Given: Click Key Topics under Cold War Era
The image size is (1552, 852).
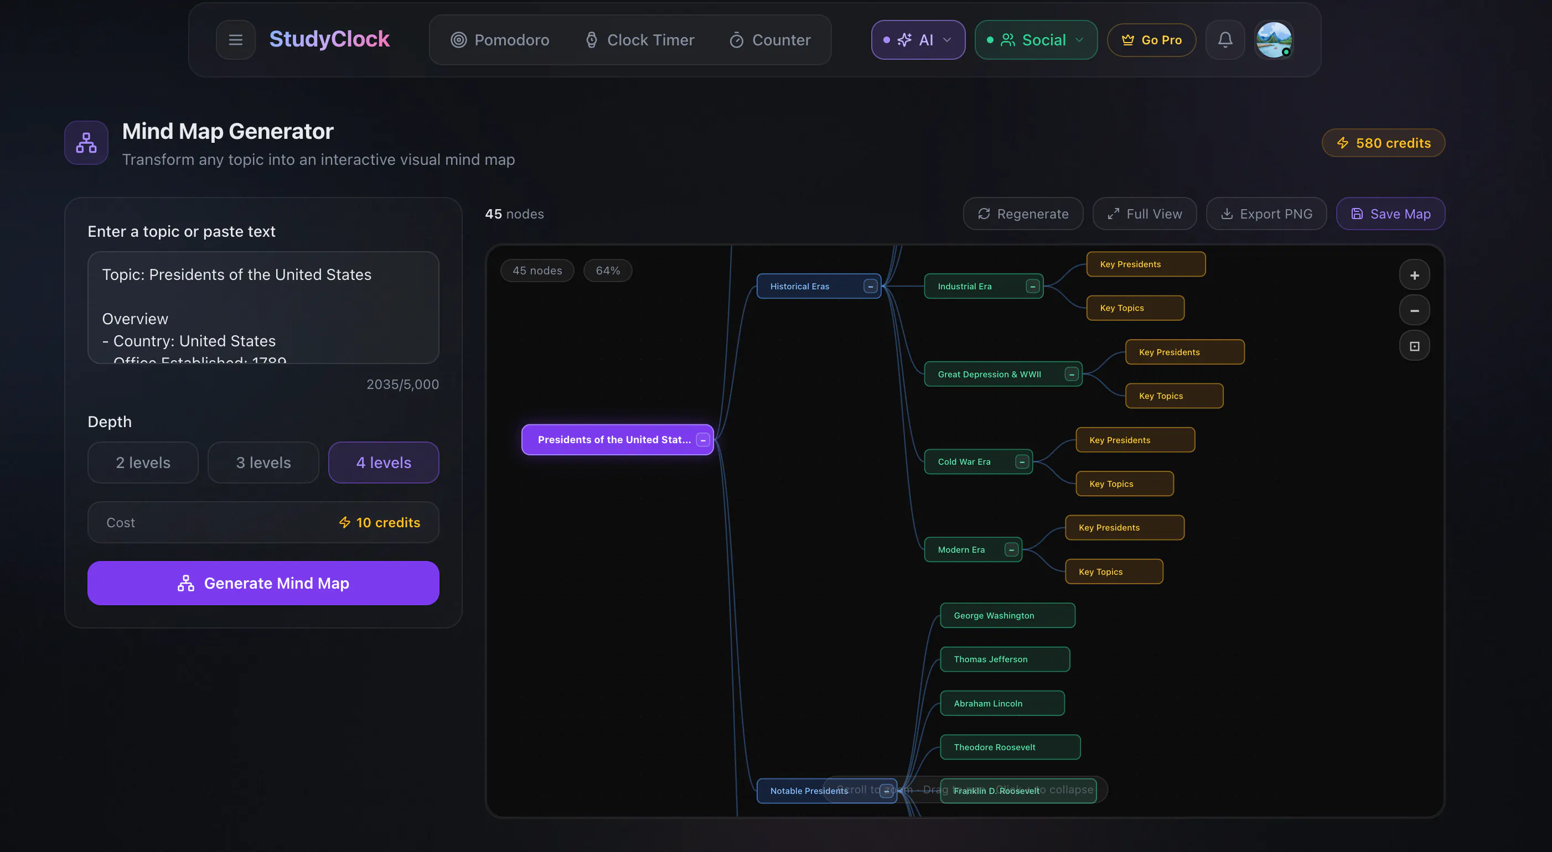Looking at the screenshot, I should click(x=1124, y=484).
